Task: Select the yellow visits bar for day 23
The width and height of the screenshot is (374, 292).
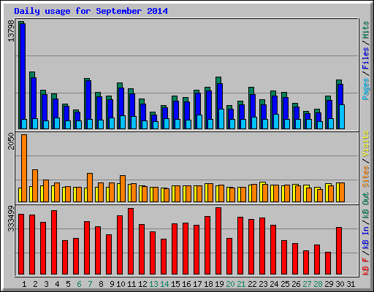Action: point(262,192)
